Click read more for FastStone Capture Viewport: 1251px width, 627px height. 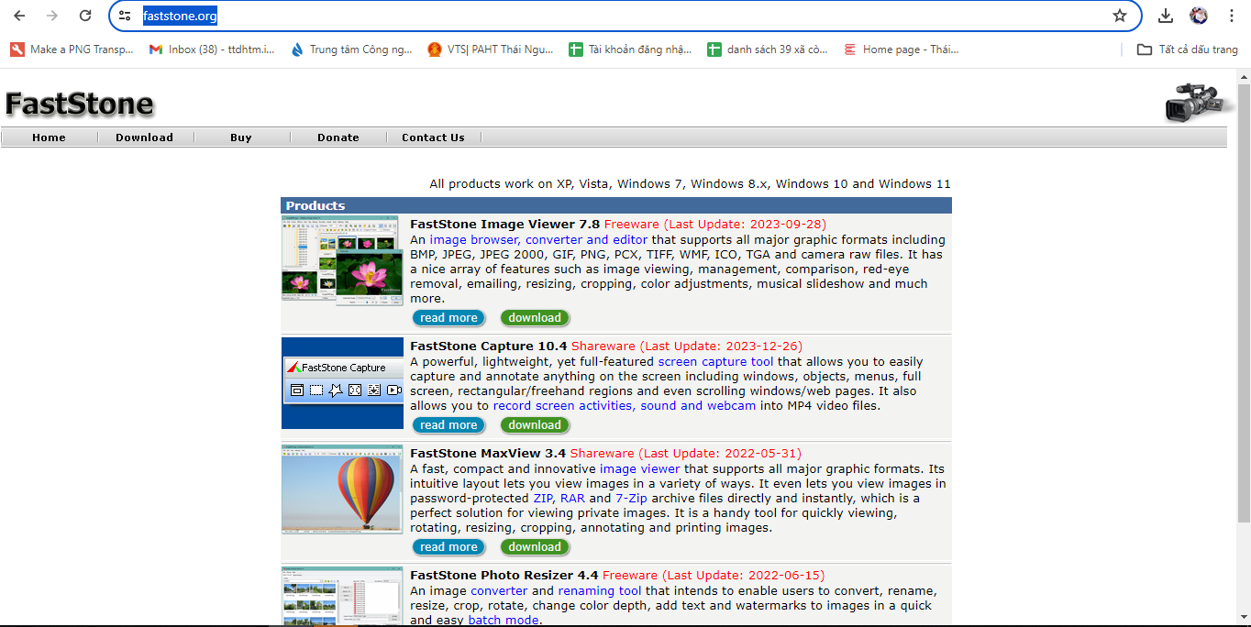(448, 425)
